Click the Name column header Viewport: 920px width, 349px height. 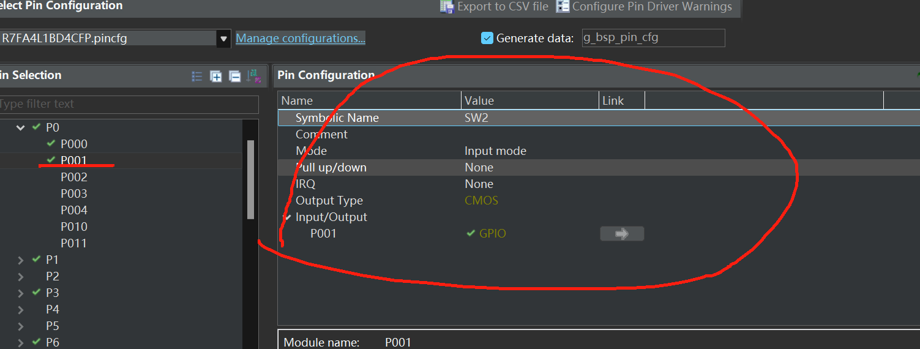coord(370,100)
